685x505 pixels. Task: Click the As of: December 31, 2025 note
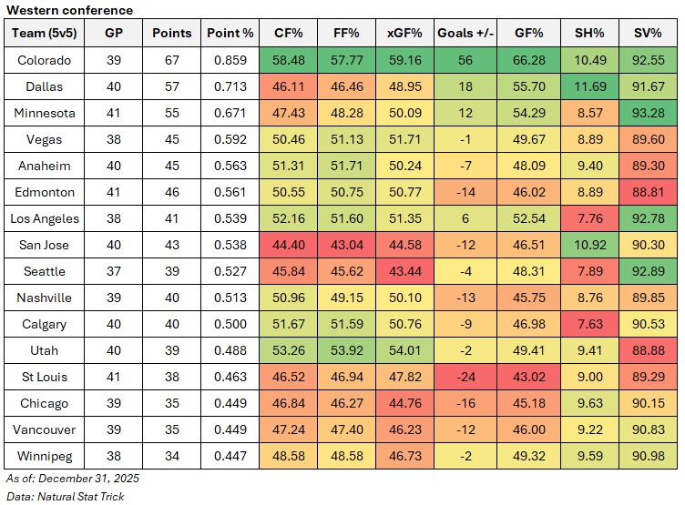point(72,479)
